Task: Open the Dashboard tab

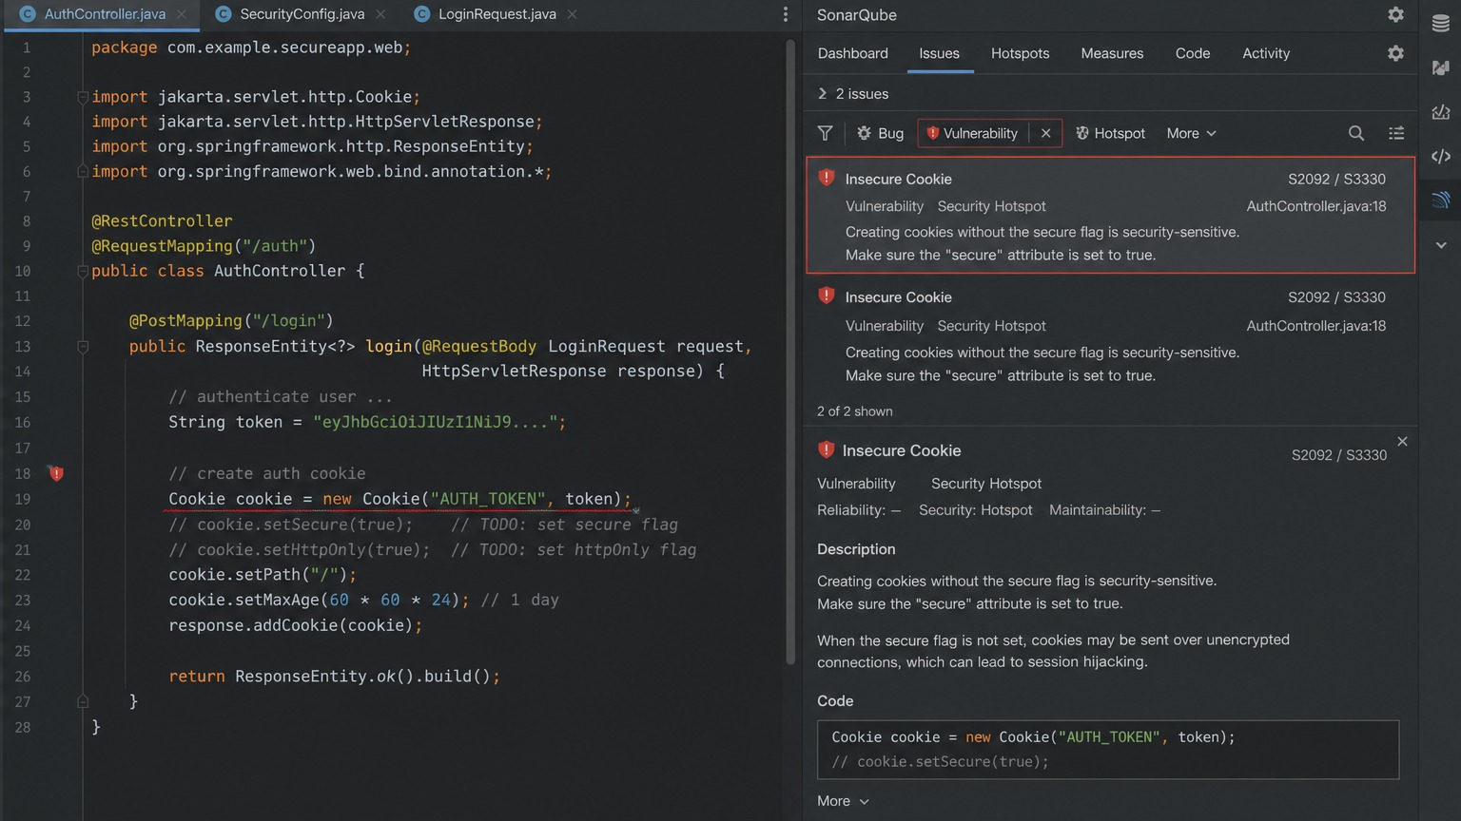Action: (x=853, y=53)
